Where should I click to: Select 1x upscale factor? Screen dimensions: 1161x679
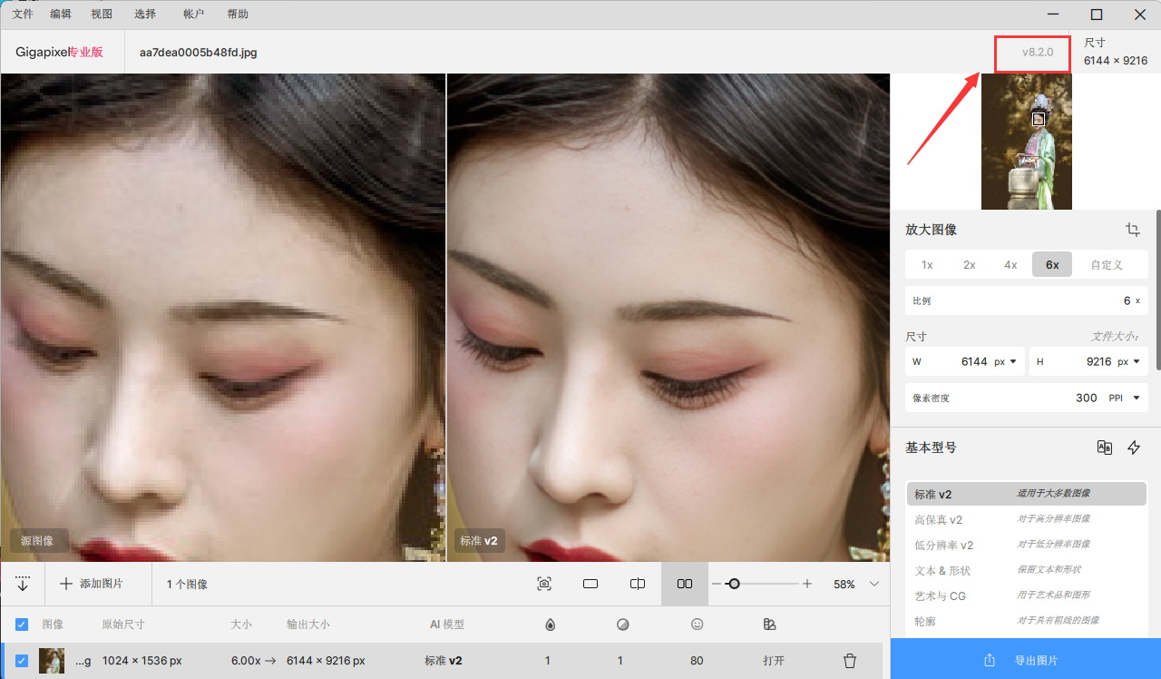pos(927,265)
